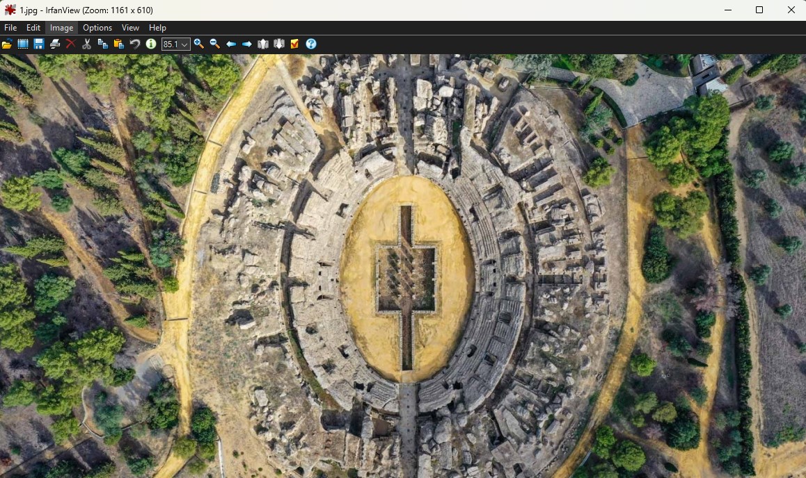Go to next image with right arrow
The image size is (806, 478).
point(247,44)
